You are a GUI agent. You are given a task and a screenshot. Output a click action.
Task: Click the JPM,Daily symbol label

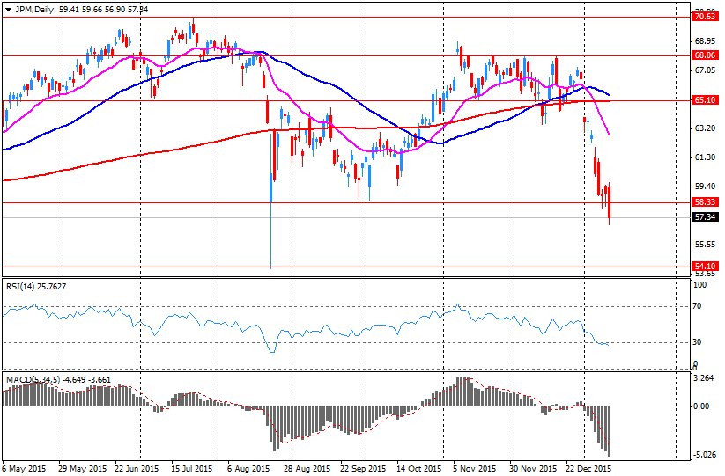point(34,9)
